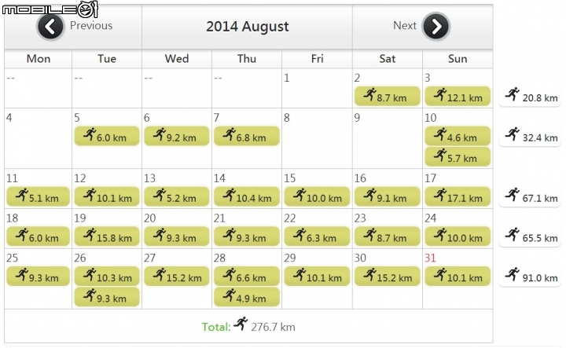Click the Next label
566x348 pixels.
click(x=405, y=26)
